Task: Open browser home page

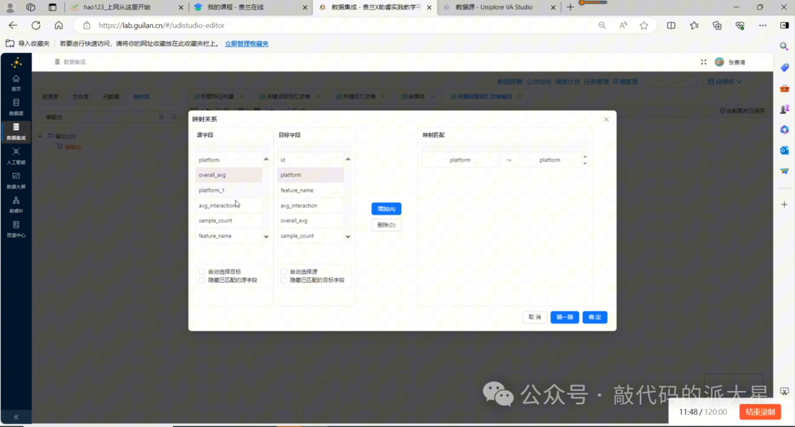Action: tap(59, 25)
